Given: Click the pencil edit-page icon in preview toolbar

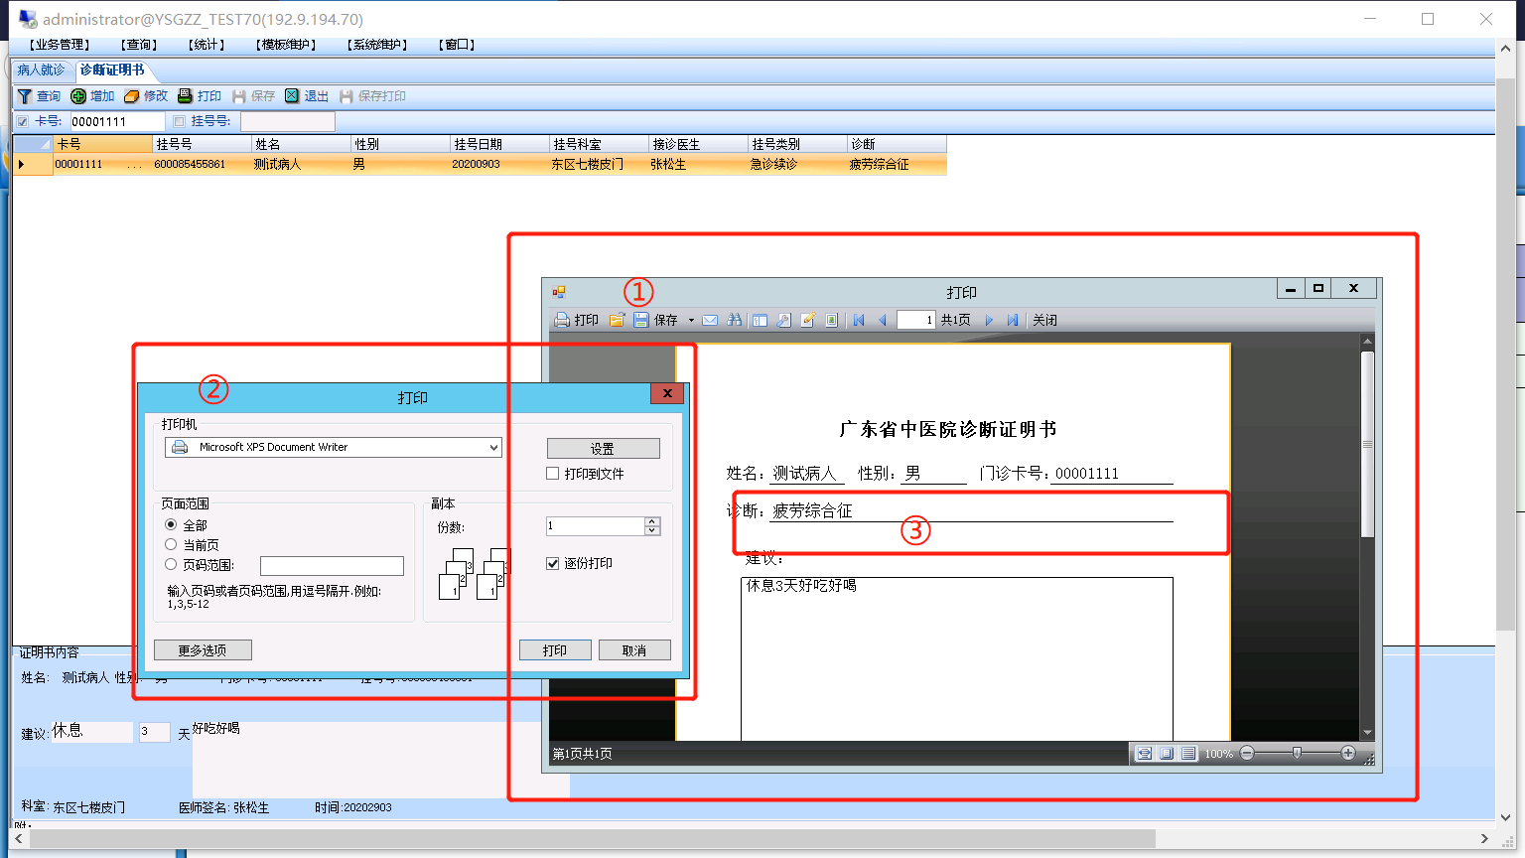Looking at the screenshot, I should [808, 320].
